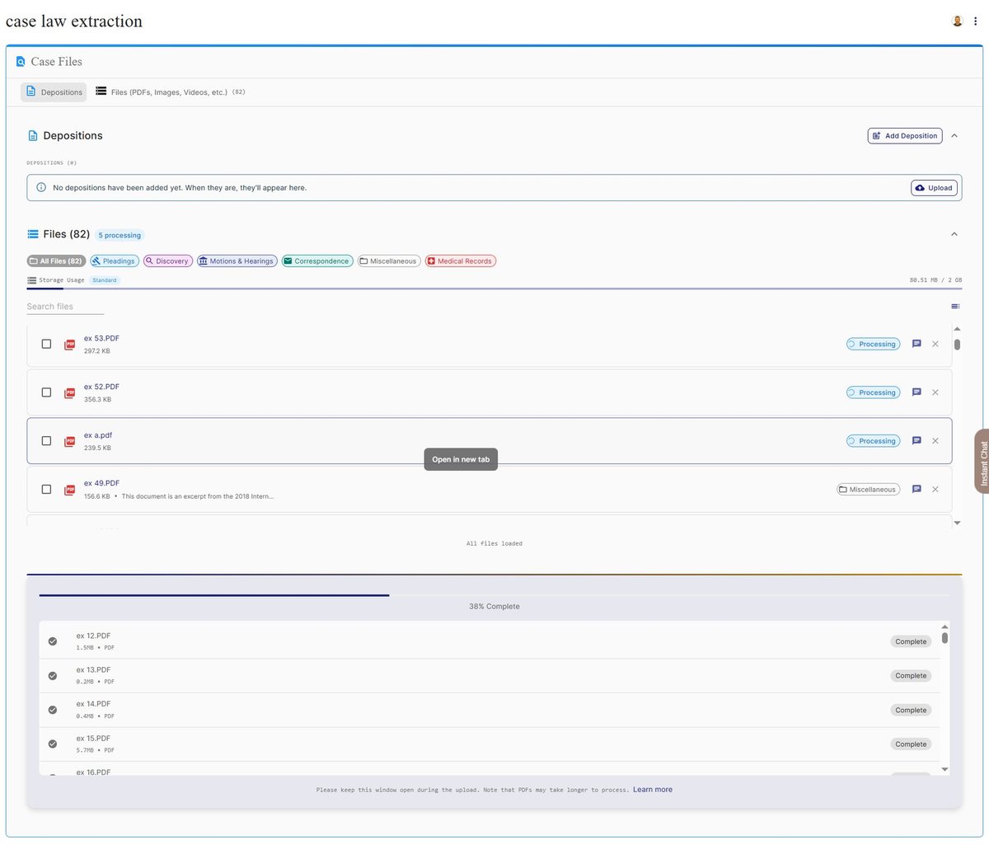Open ex 53.PDF file name
This screenshot has width=989, height=845.
[x=101, y=339]
